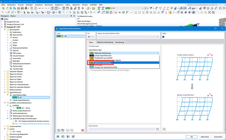226x140 pixels.
Task: Click the camera screenshot icon in toolbar
Action: tap(213, 13)
